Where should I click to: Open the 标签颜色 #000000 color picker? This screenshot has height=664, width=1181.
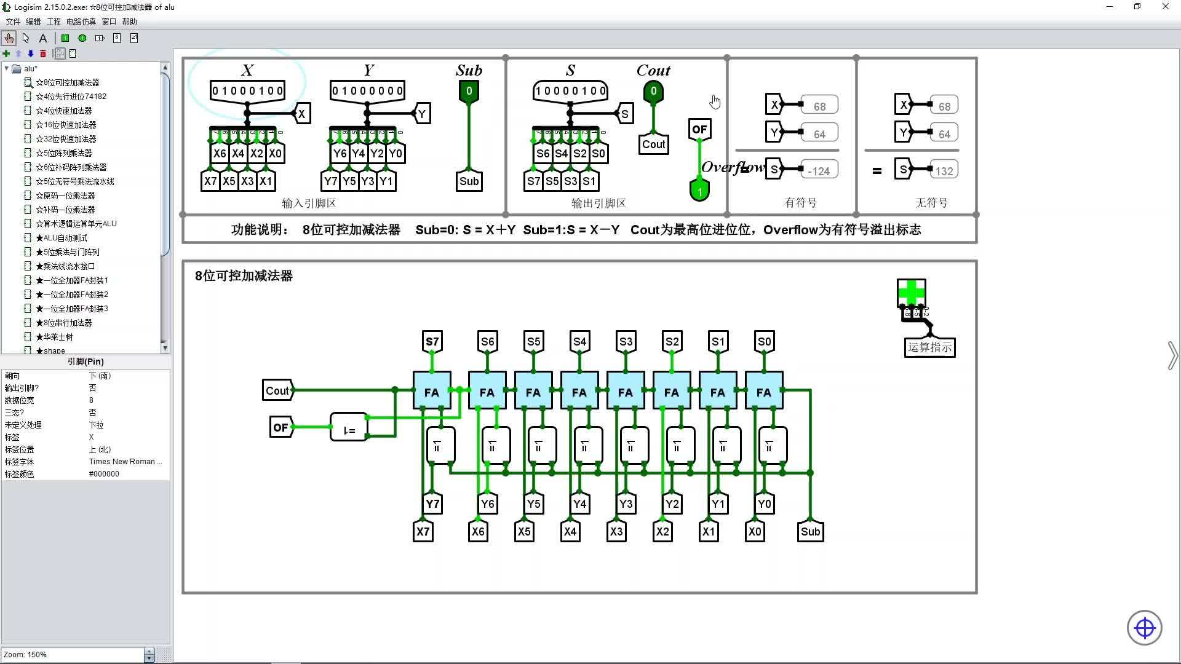pyautogui.click(x=128, y=474)
